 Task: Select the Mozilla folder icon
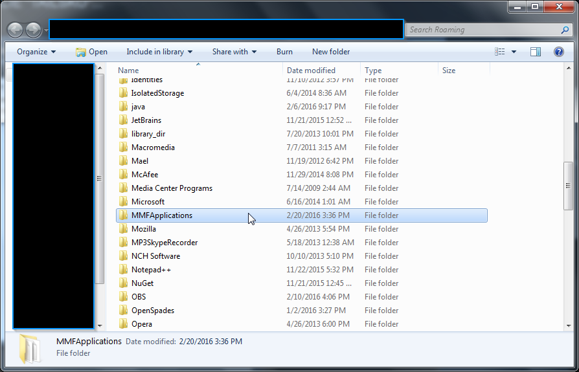click(x=123, y=229)
